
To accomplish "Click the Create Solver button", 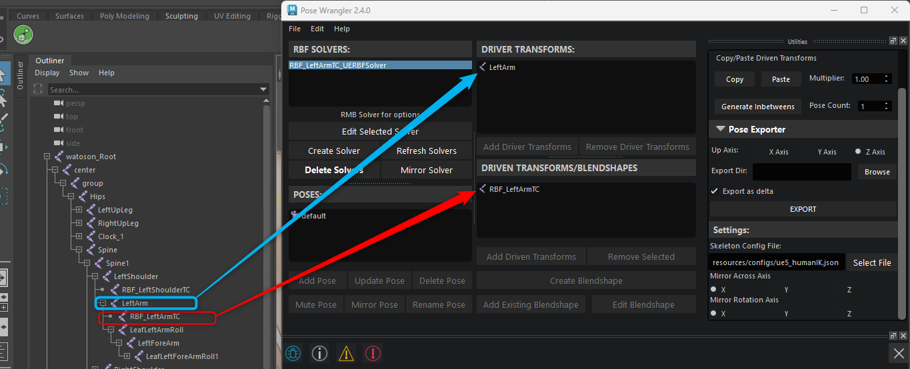I will click(334, 151).
